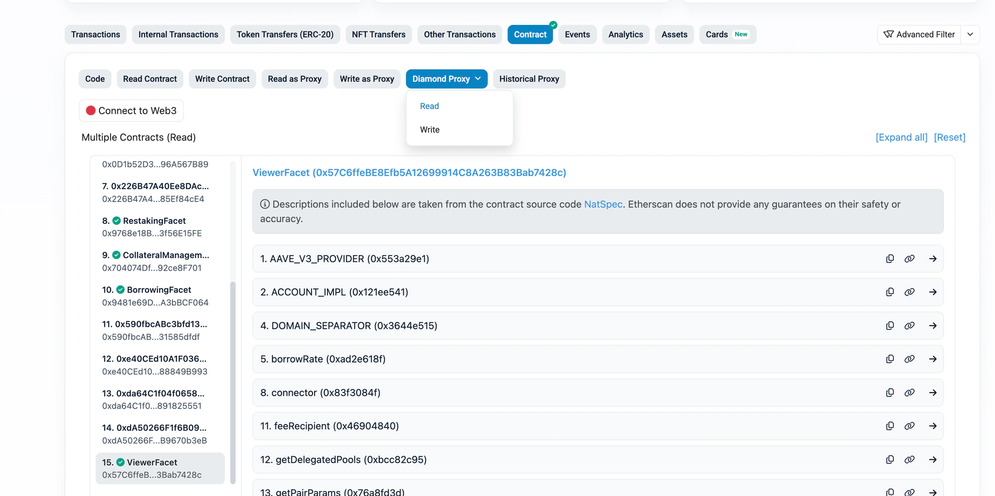Switch to the Events tab

click(577, 34)
